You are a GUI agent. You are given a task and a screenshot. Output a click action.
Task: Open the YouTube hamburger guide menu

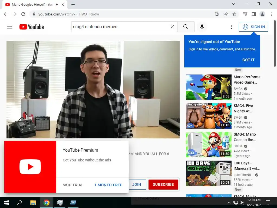click(10, 27)
